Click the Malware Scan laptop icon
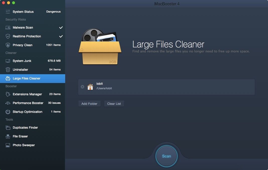This screenshot has height=170, width=268. click(8, 28)
